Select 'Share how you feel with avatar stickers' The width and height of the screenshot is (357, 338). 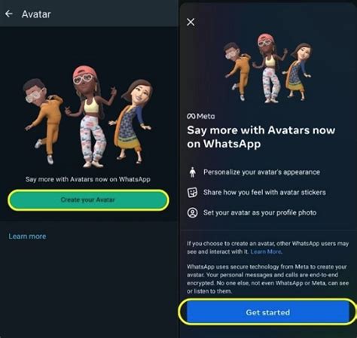[264, 193]
